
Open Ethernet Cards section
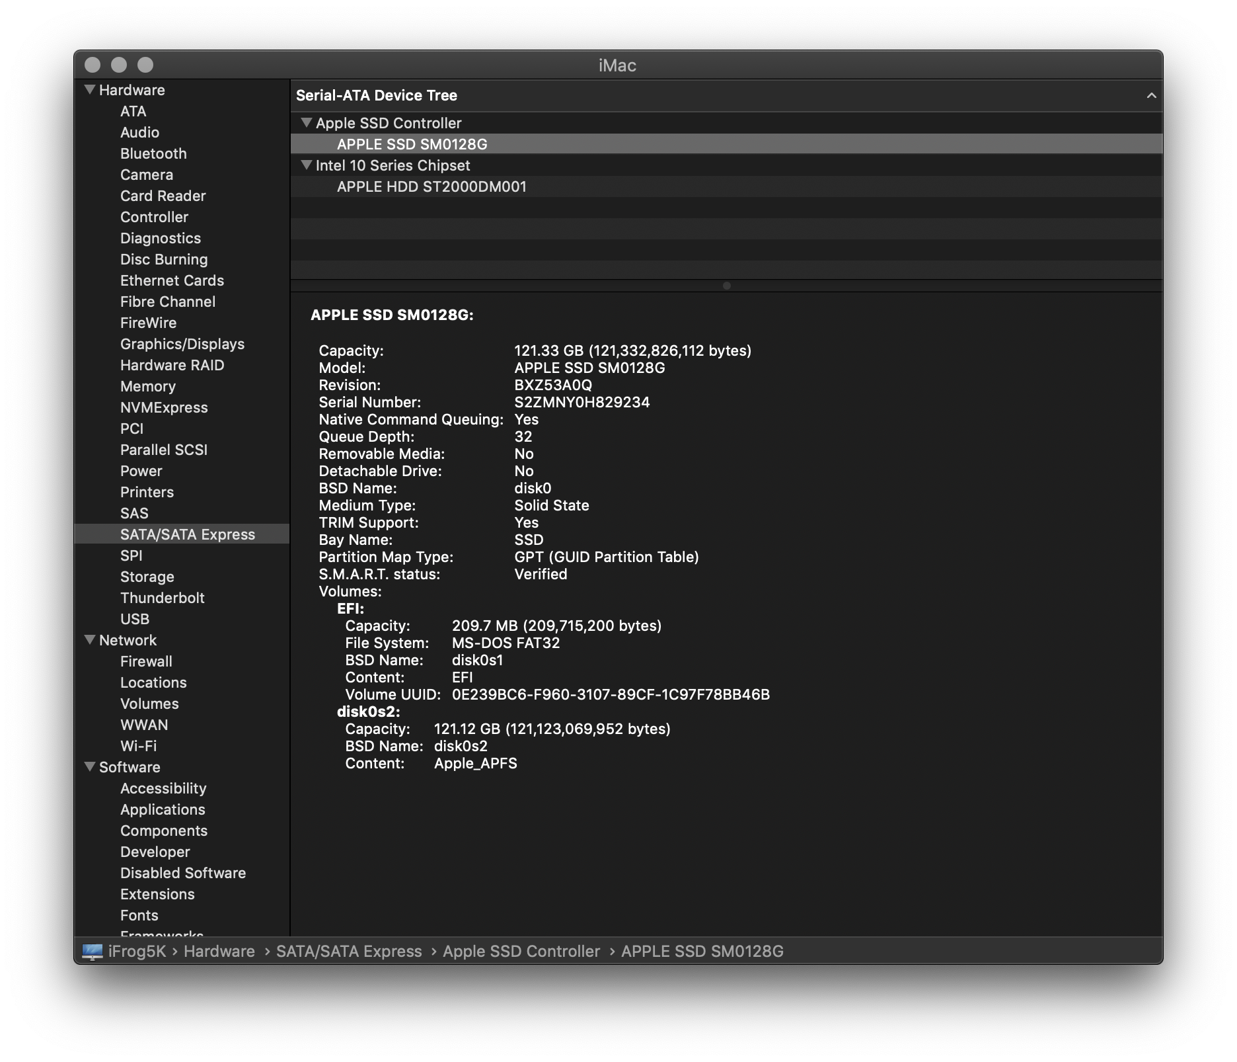click(x=172, y=280)
